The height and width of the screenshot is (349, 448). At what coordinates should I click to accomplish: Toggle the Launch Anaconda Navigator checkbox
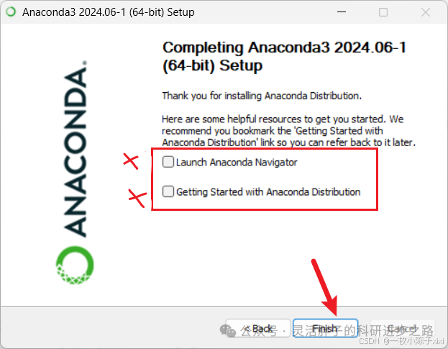(168, 162)
